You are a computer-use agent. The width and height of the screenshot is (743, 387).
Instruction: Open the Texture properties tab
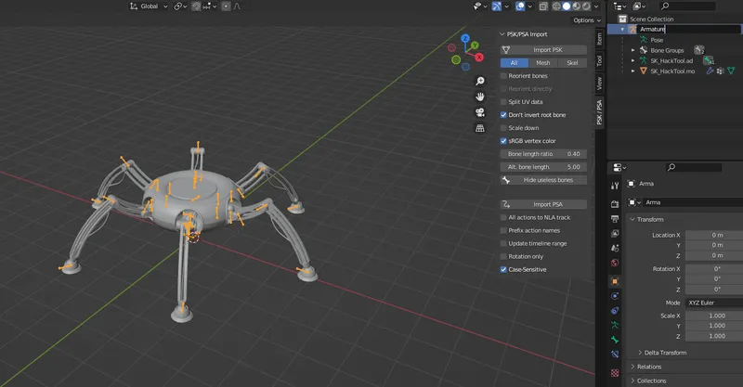click(615, 373)
